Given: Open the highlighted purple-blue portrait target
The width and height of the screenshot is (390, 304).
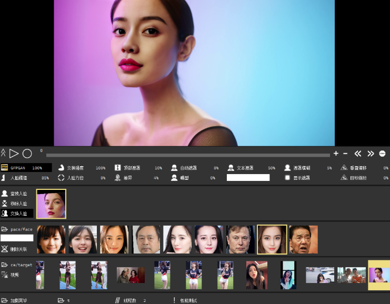Looking at the screenshot, I should (379, 275).
